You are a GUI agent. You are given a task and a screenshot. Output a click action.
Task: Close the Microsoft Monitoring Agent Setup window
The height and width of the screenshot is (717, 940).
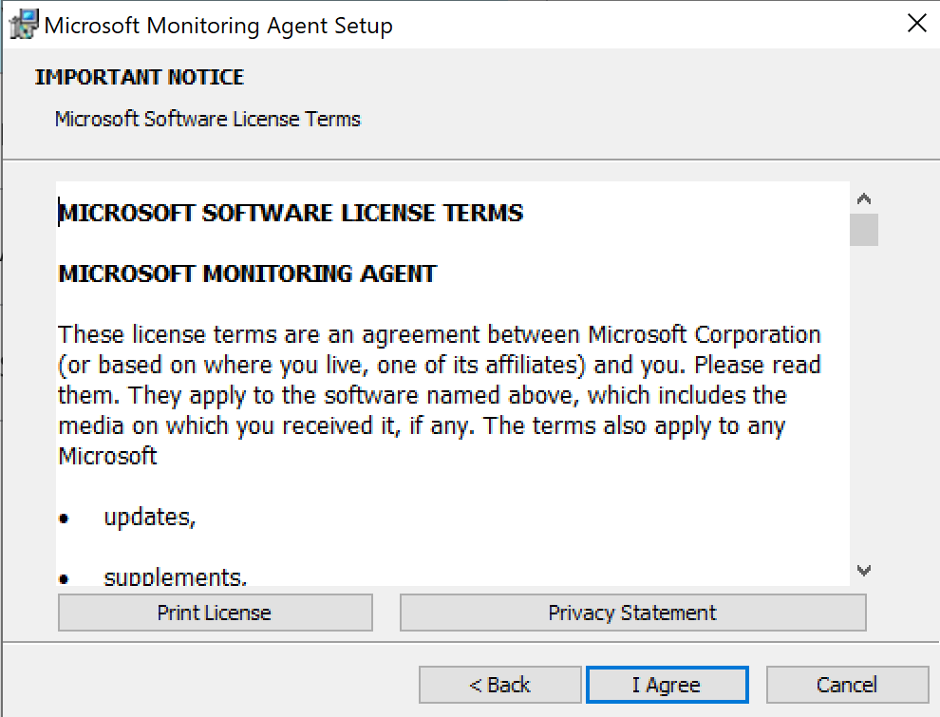point(916,25)
